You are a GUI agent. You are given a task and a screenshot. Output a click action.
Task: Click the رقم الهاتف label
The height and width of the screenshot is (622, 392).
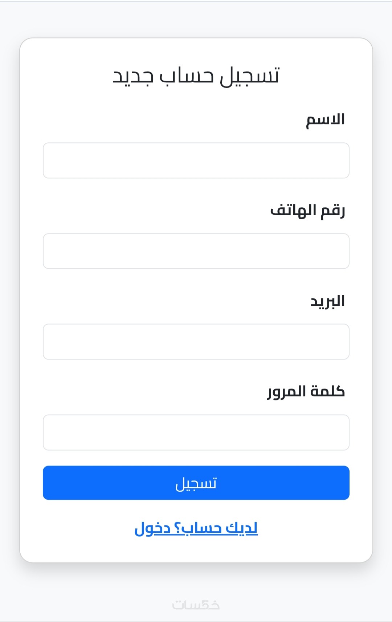click(307, 211)
